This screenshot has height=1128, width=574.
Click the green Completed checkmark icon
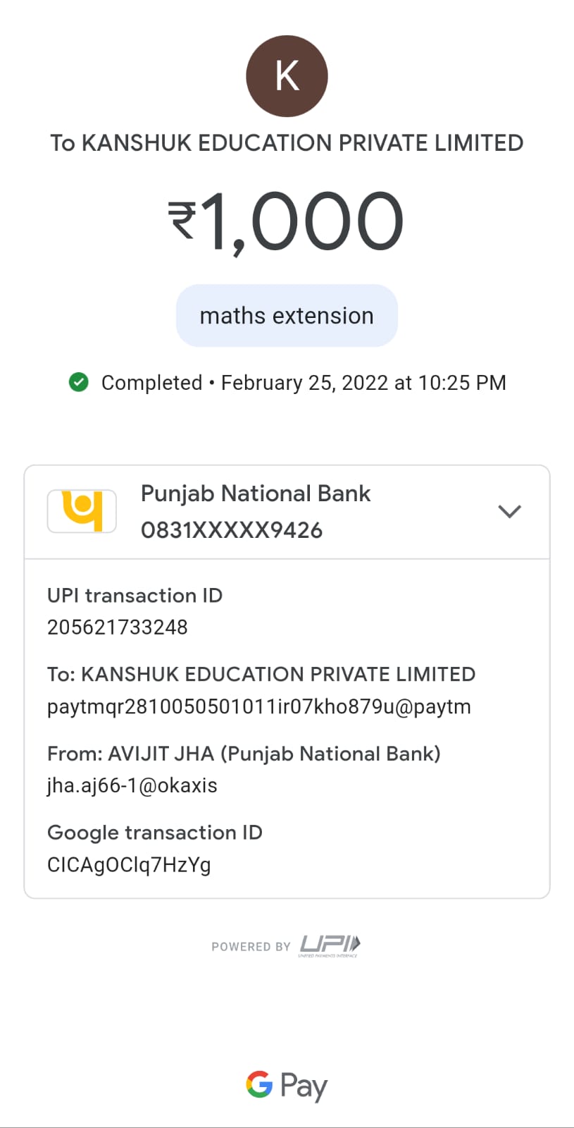point(79,383)
